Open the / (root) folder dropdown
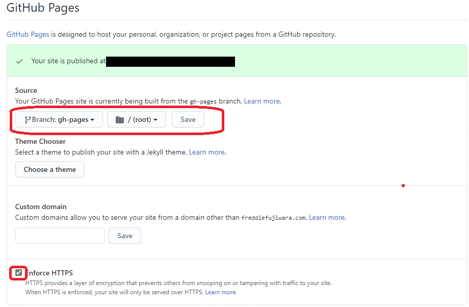This screenshot has height=307, width=469. [137, 120]
